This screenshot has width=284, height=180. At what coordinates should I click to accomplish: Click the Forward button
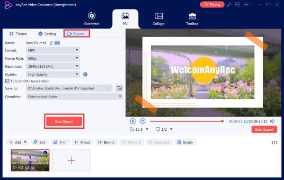[132, 142]
